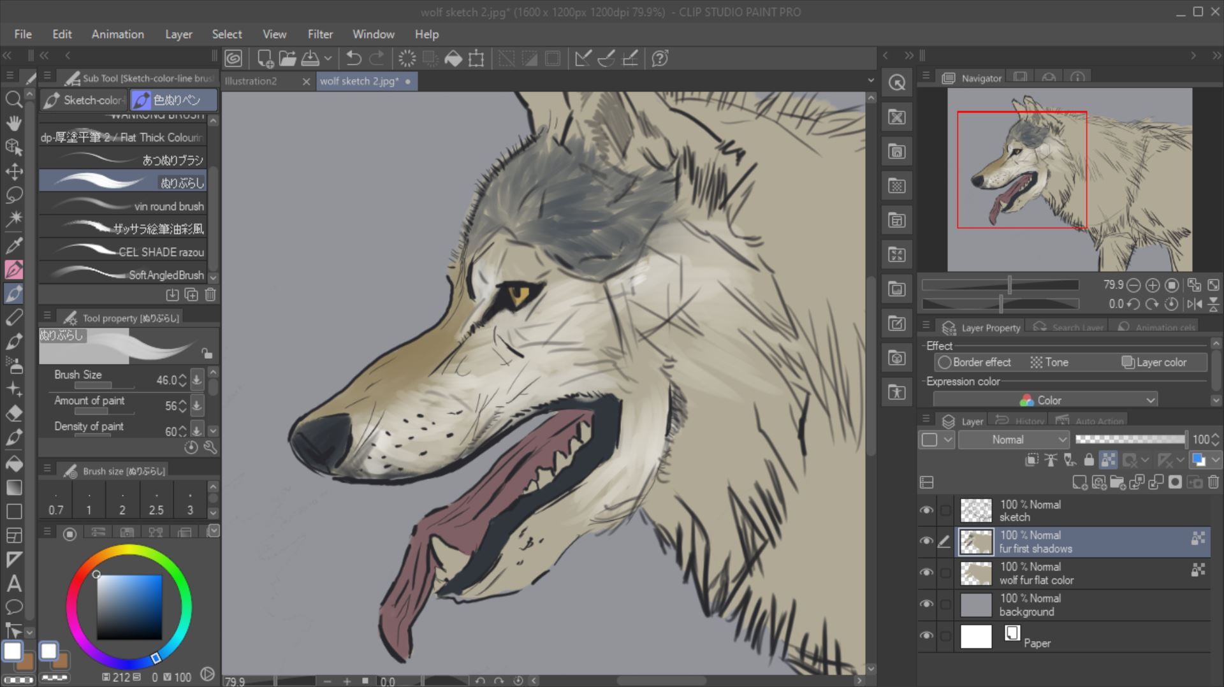
Task: Hide the fur first shadows layer
Action: pos(926,541)
